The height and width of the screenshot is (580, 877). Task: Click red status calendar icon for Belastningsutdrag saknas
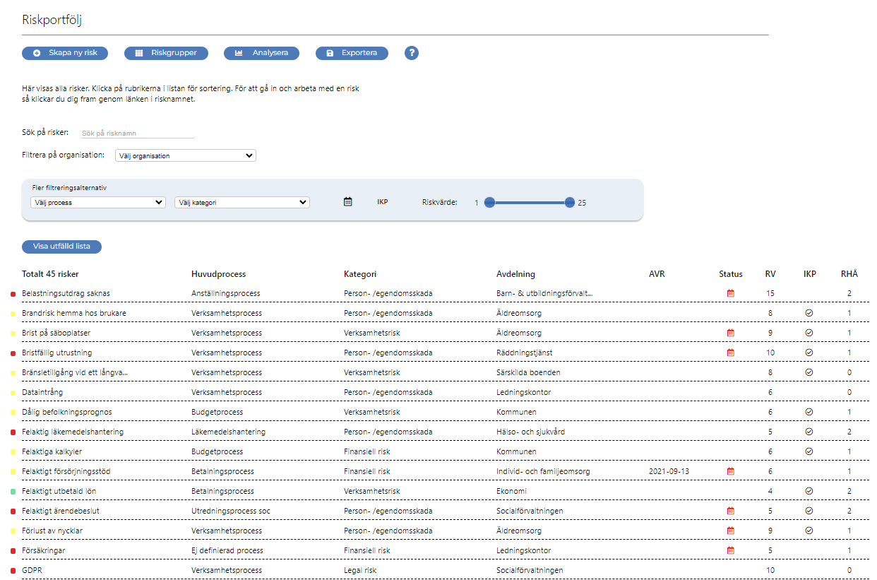click(x=731, y=293)
